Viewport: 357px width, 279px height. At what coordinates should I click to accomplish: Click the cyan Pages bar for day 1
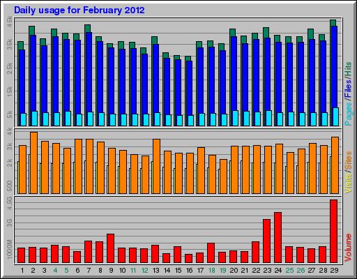(23, 119)
